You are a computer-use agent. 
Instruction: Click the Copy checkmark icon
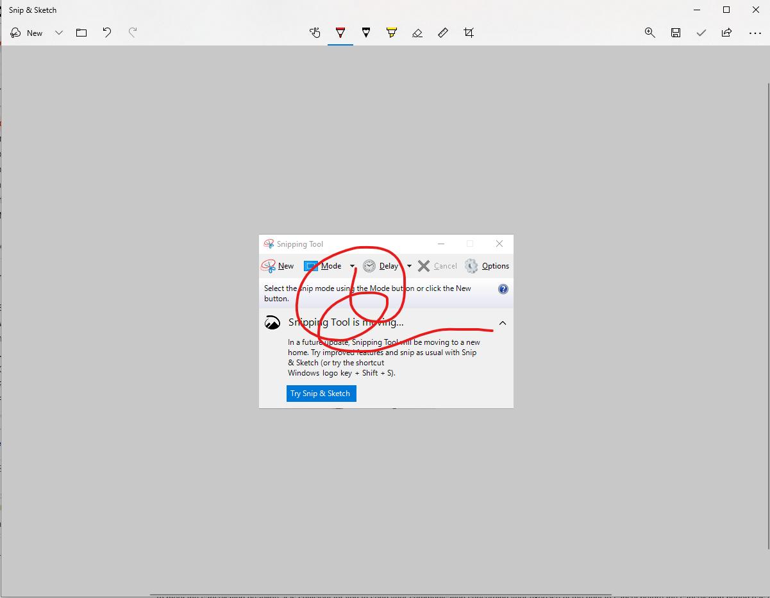701,33
